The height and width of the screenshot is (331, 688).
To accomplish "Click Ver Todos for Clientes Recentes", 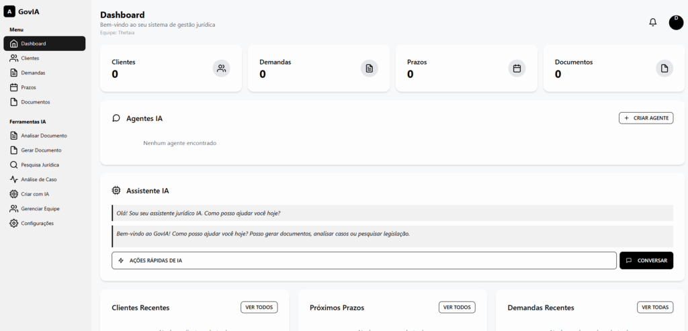I will (x=259, y=308).
